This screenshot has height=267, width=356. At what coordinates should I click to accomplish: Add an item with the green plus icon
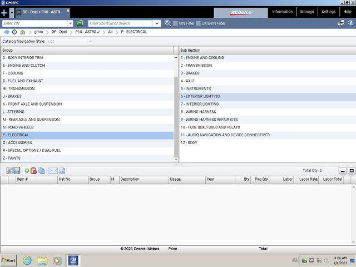27,171
